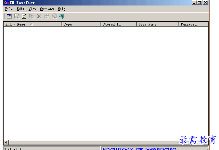The width and height of the screenshot is (219, 150).
Task: Click the Exit door toolbar icon
Action: (x=62, y=16)
